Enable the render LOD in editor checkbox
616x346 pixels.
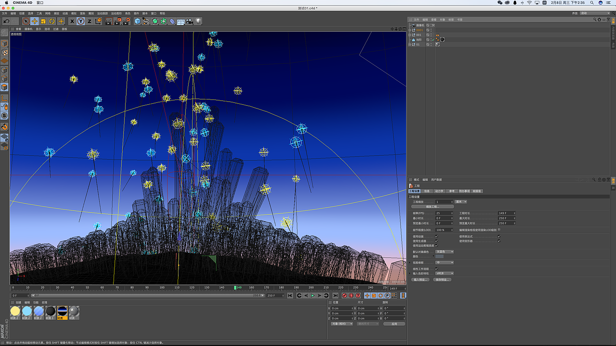[x=499, y=230]
